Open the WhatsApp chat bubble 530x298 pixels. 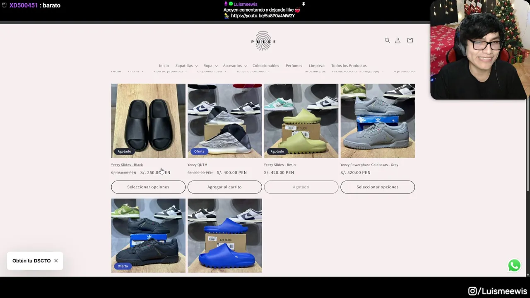tap(514, 265)
